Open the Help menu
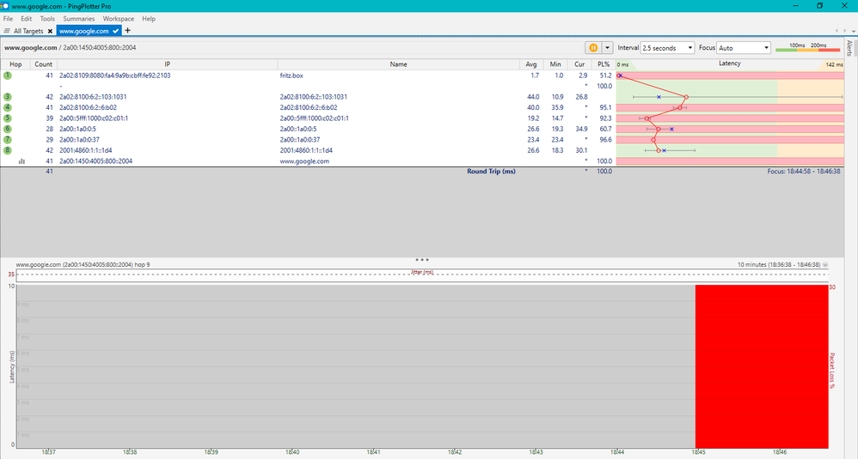858x459 pixels. click(x=149, y=19)
